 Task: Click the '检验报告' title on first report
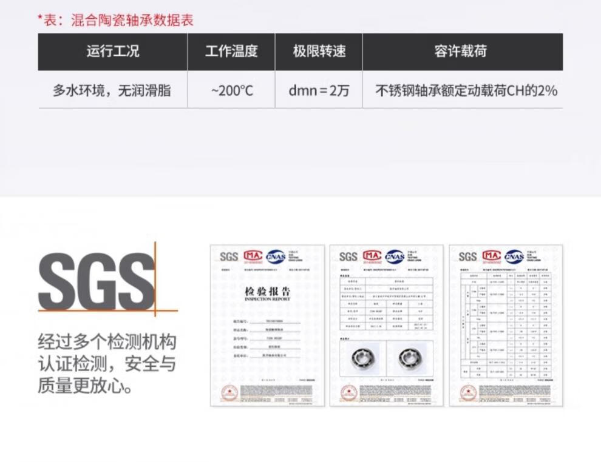tap(267, 291)
